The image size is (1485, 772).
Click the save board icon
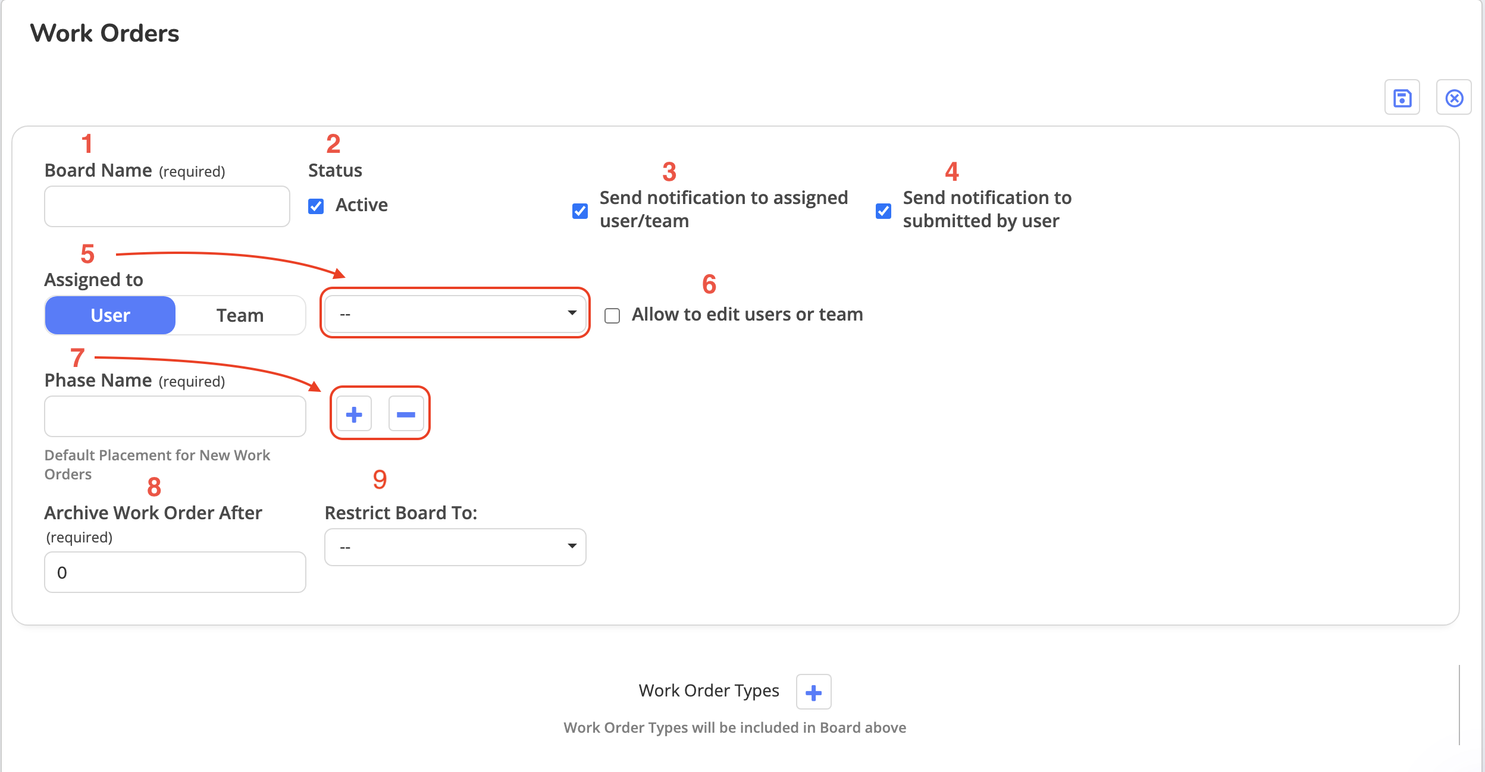(x=1402, y=98)
